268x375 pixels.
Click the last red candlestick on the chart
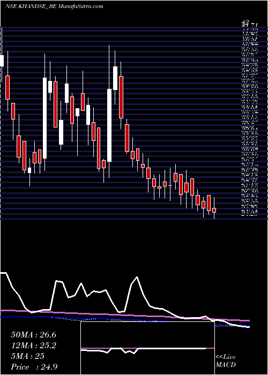(214, 210)
